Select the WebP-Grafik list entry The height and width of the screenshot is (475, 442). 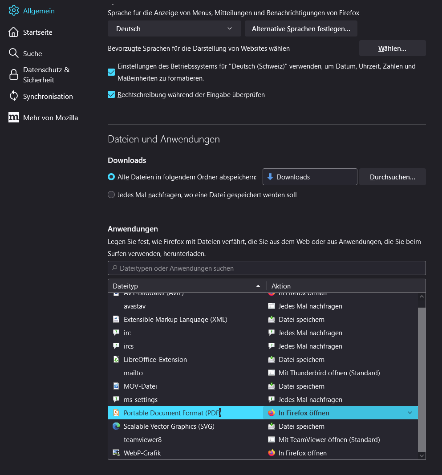pos(187,453)
